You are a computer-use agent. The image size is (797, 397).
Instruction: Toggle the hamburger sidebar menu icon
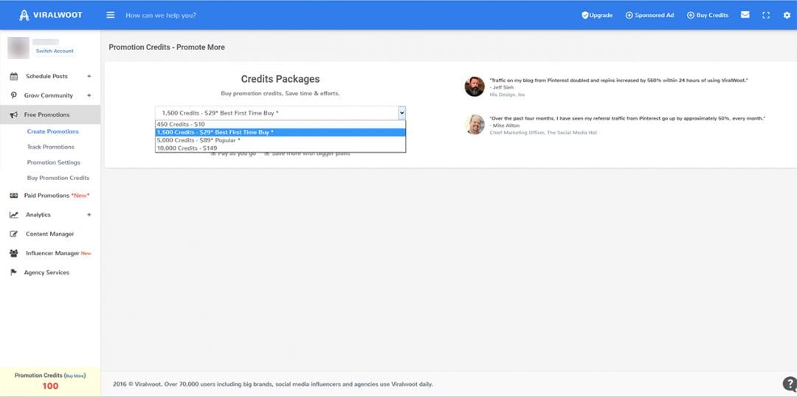110,15
